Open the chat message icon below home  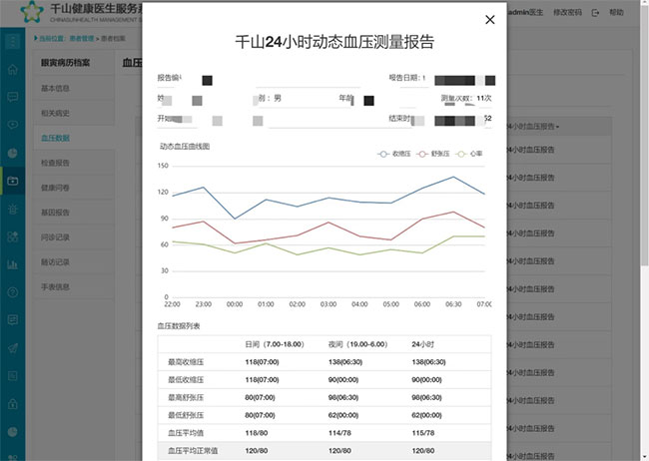[x=12, y=97]
